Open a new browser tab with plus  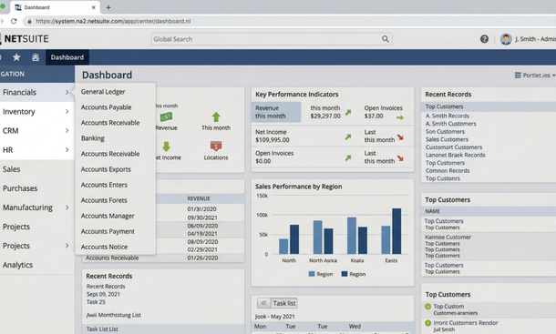point(108,7)
